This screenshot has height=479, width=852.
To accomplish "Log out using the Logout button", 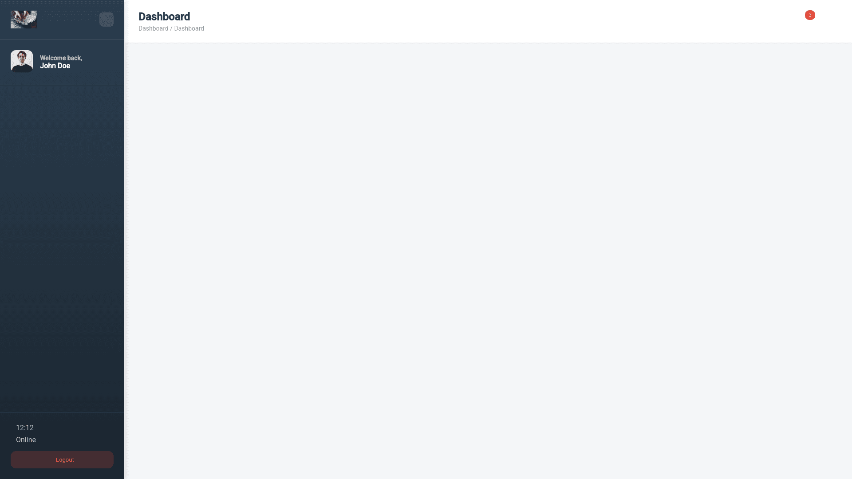I will point(62,459).
